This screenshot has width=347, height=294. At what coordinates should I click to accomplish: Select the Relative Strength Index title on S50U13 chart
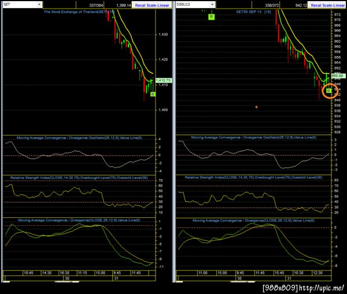(253, 178)
